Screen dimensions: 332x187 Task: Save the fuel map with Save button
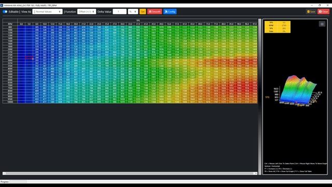[311, 11]
